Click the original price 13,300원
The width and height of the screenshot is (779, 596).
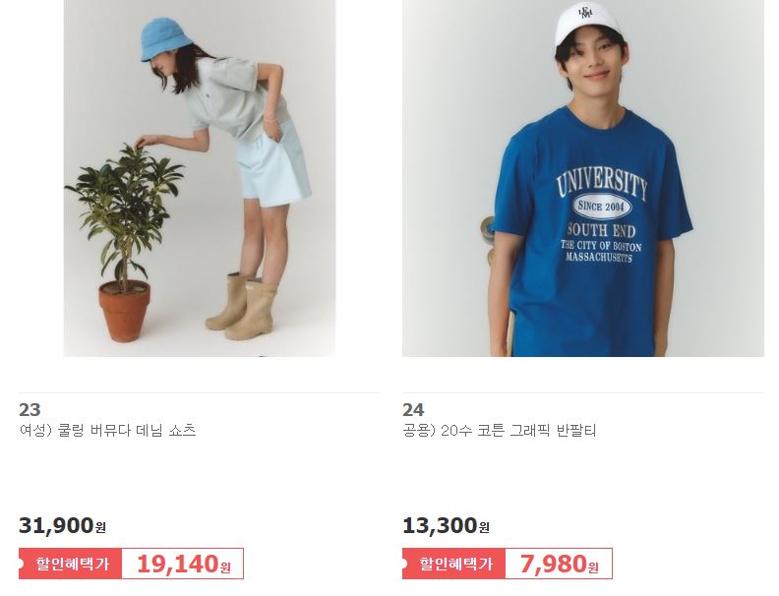447,525
